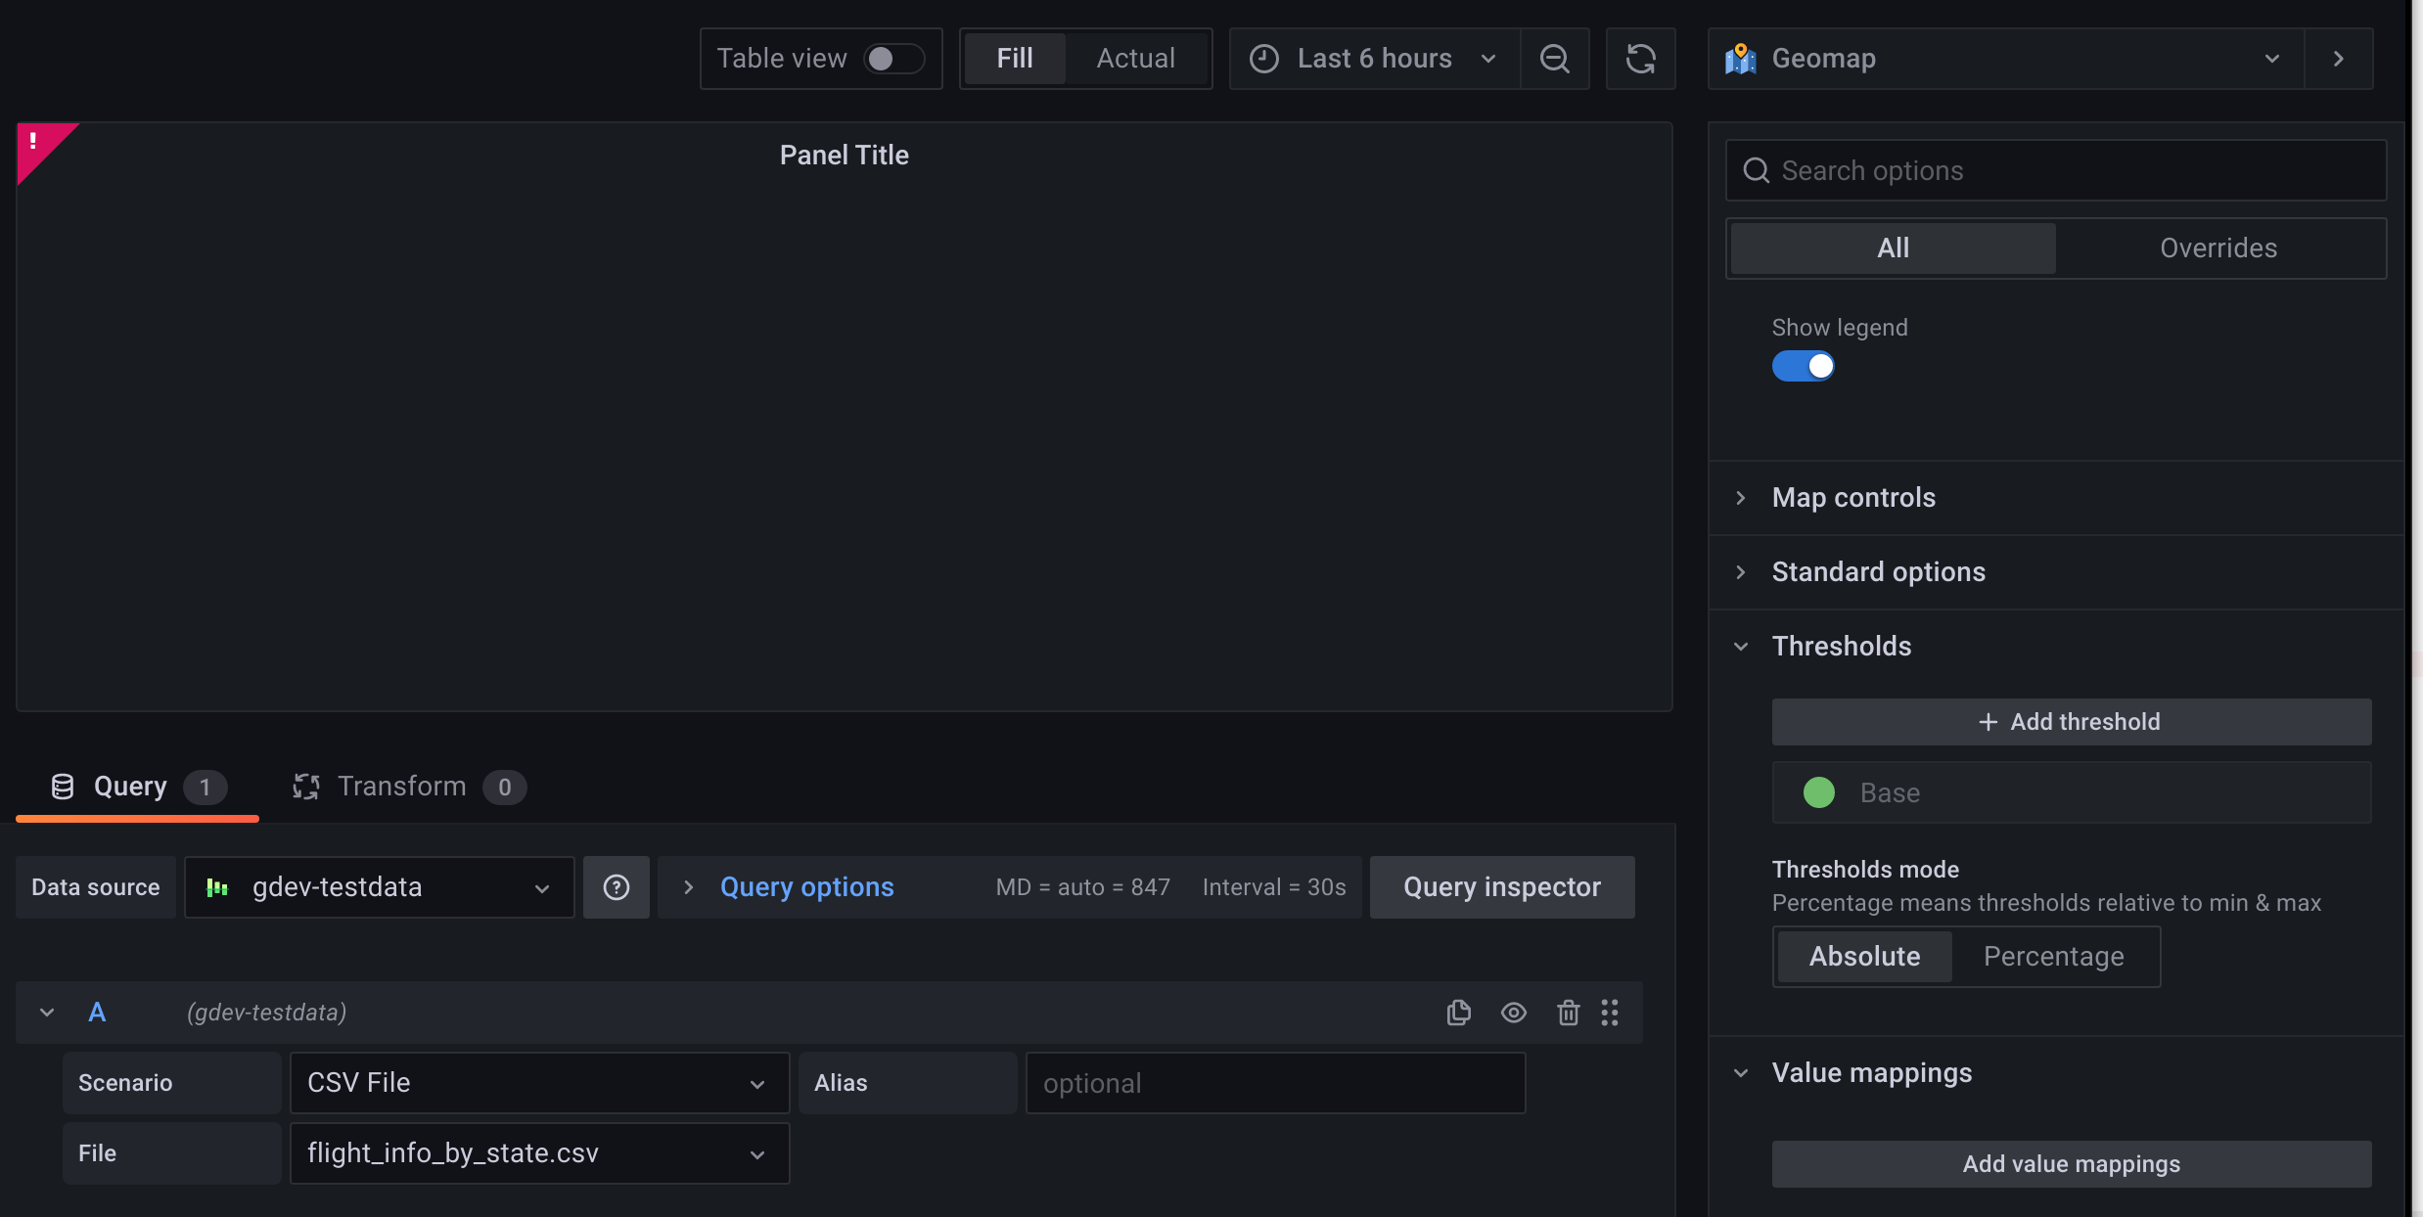
Task: Open data source help icon
Action: click(x=616, y=887)
